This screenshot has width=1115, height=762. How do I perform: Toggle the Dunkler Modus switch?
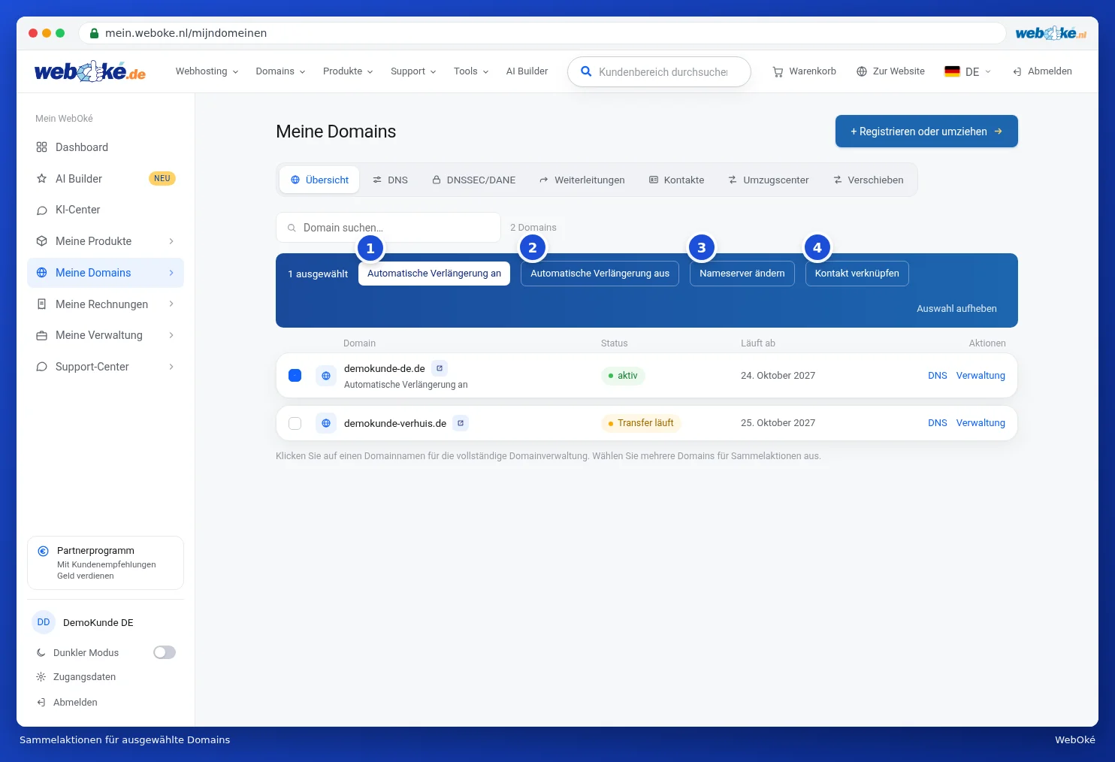click(165, 652)
